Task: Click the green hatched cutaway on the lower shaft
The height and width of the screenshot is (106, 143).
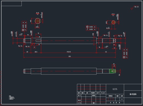Action: pyautogui.click(x=112, y=71)
